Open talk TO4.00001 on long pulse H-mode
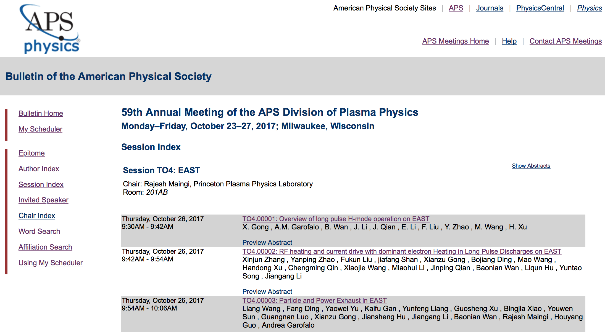This screenshot has width=605, height=332. point(336,219)
